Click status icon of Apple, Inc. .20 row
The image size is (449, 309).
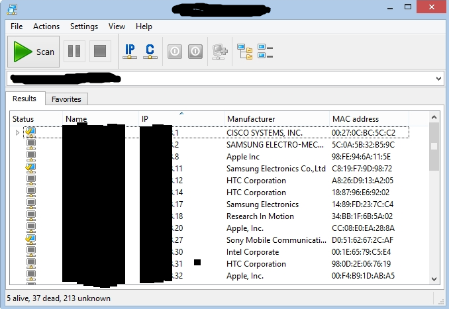click(31, 228)
